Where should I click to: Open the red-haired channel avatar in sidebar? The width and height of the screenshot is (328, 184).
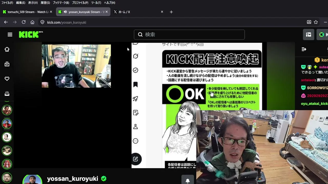7,164
